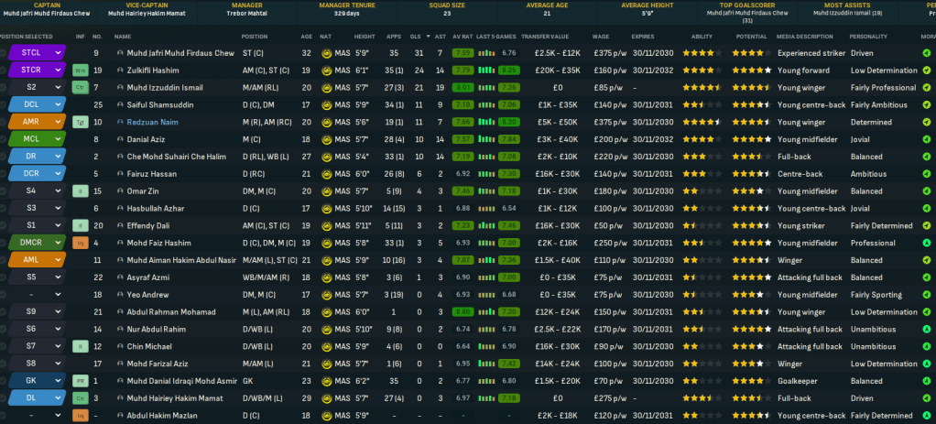Click the PR icon for Muhd Danial Idraqi
Viewport: 936px width, 424px height.
pyautogui.click(x=80, y=381)
